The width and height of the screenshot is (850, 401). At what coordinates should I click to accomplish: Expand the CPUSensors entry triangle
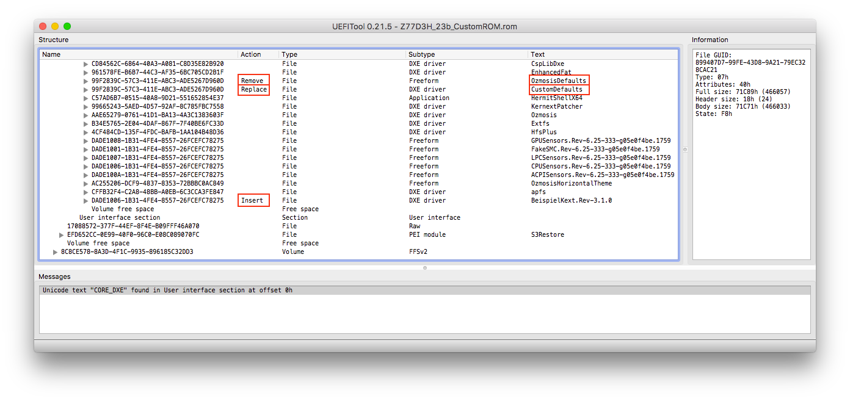pyautogui.click(x=86, y=166)
